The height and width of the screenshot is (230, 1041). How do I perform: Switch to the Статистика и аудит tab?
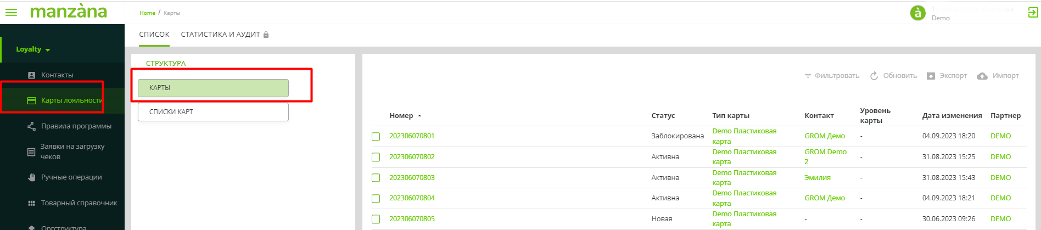click(x=220, y=35)
